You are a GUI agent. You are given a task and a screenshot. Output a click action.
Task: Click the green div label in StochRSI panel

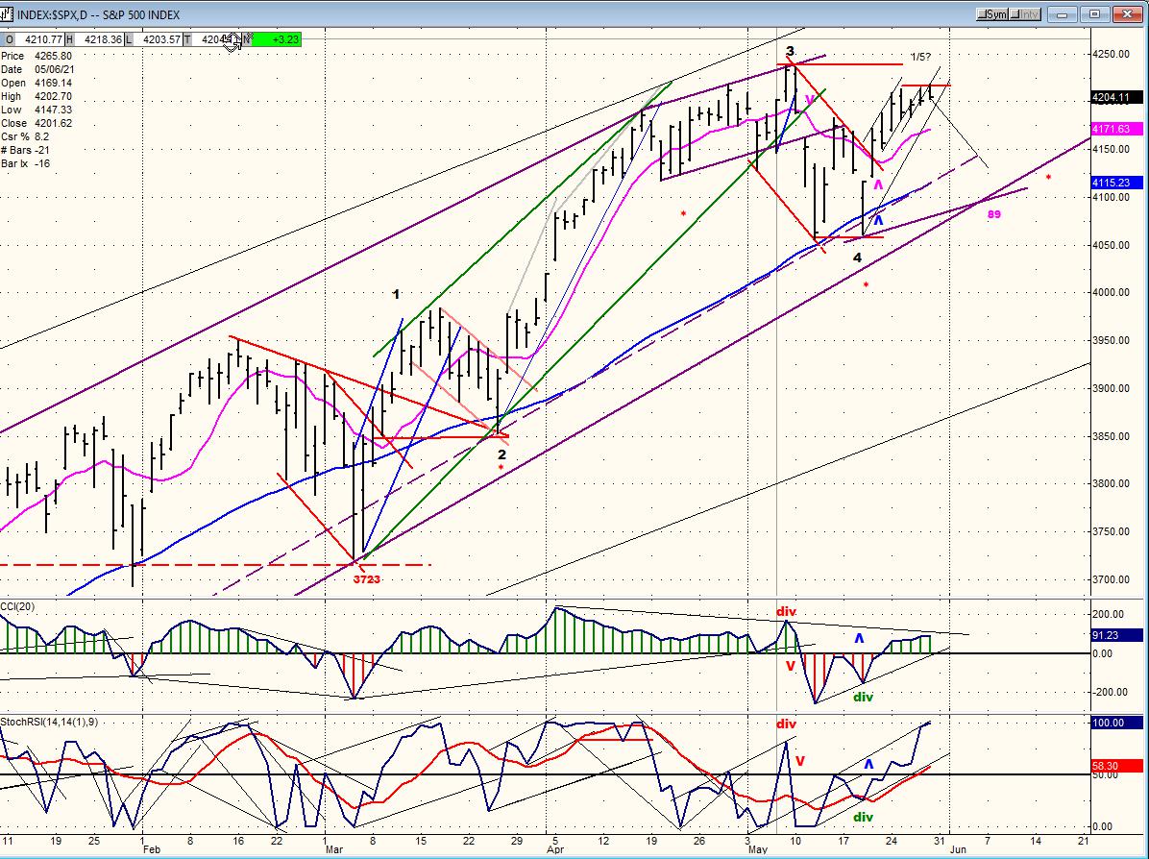[864, 817]
